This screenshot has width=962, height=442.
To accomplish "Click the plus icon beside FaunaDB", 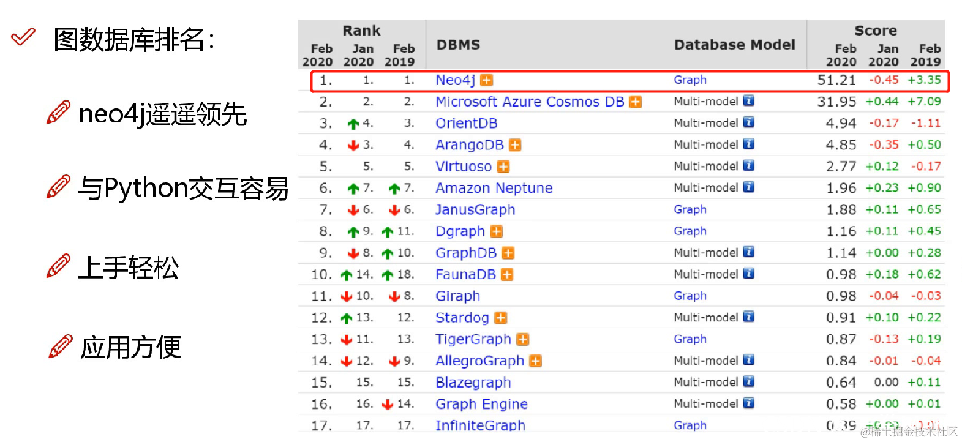I will [507, 275].
